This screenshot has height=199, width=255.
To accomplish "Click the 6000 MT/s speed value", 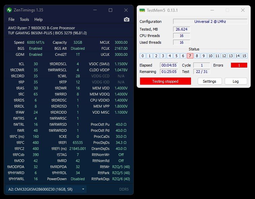I will coord(36,42).
